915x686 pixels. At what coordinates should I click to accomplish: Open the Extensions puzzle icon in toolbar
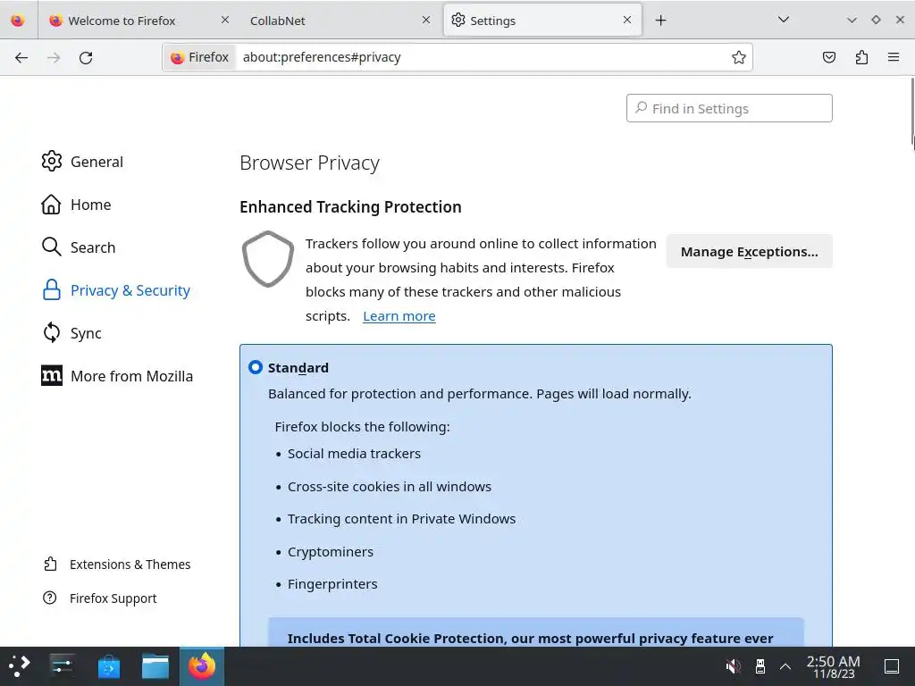click(861, 57)
